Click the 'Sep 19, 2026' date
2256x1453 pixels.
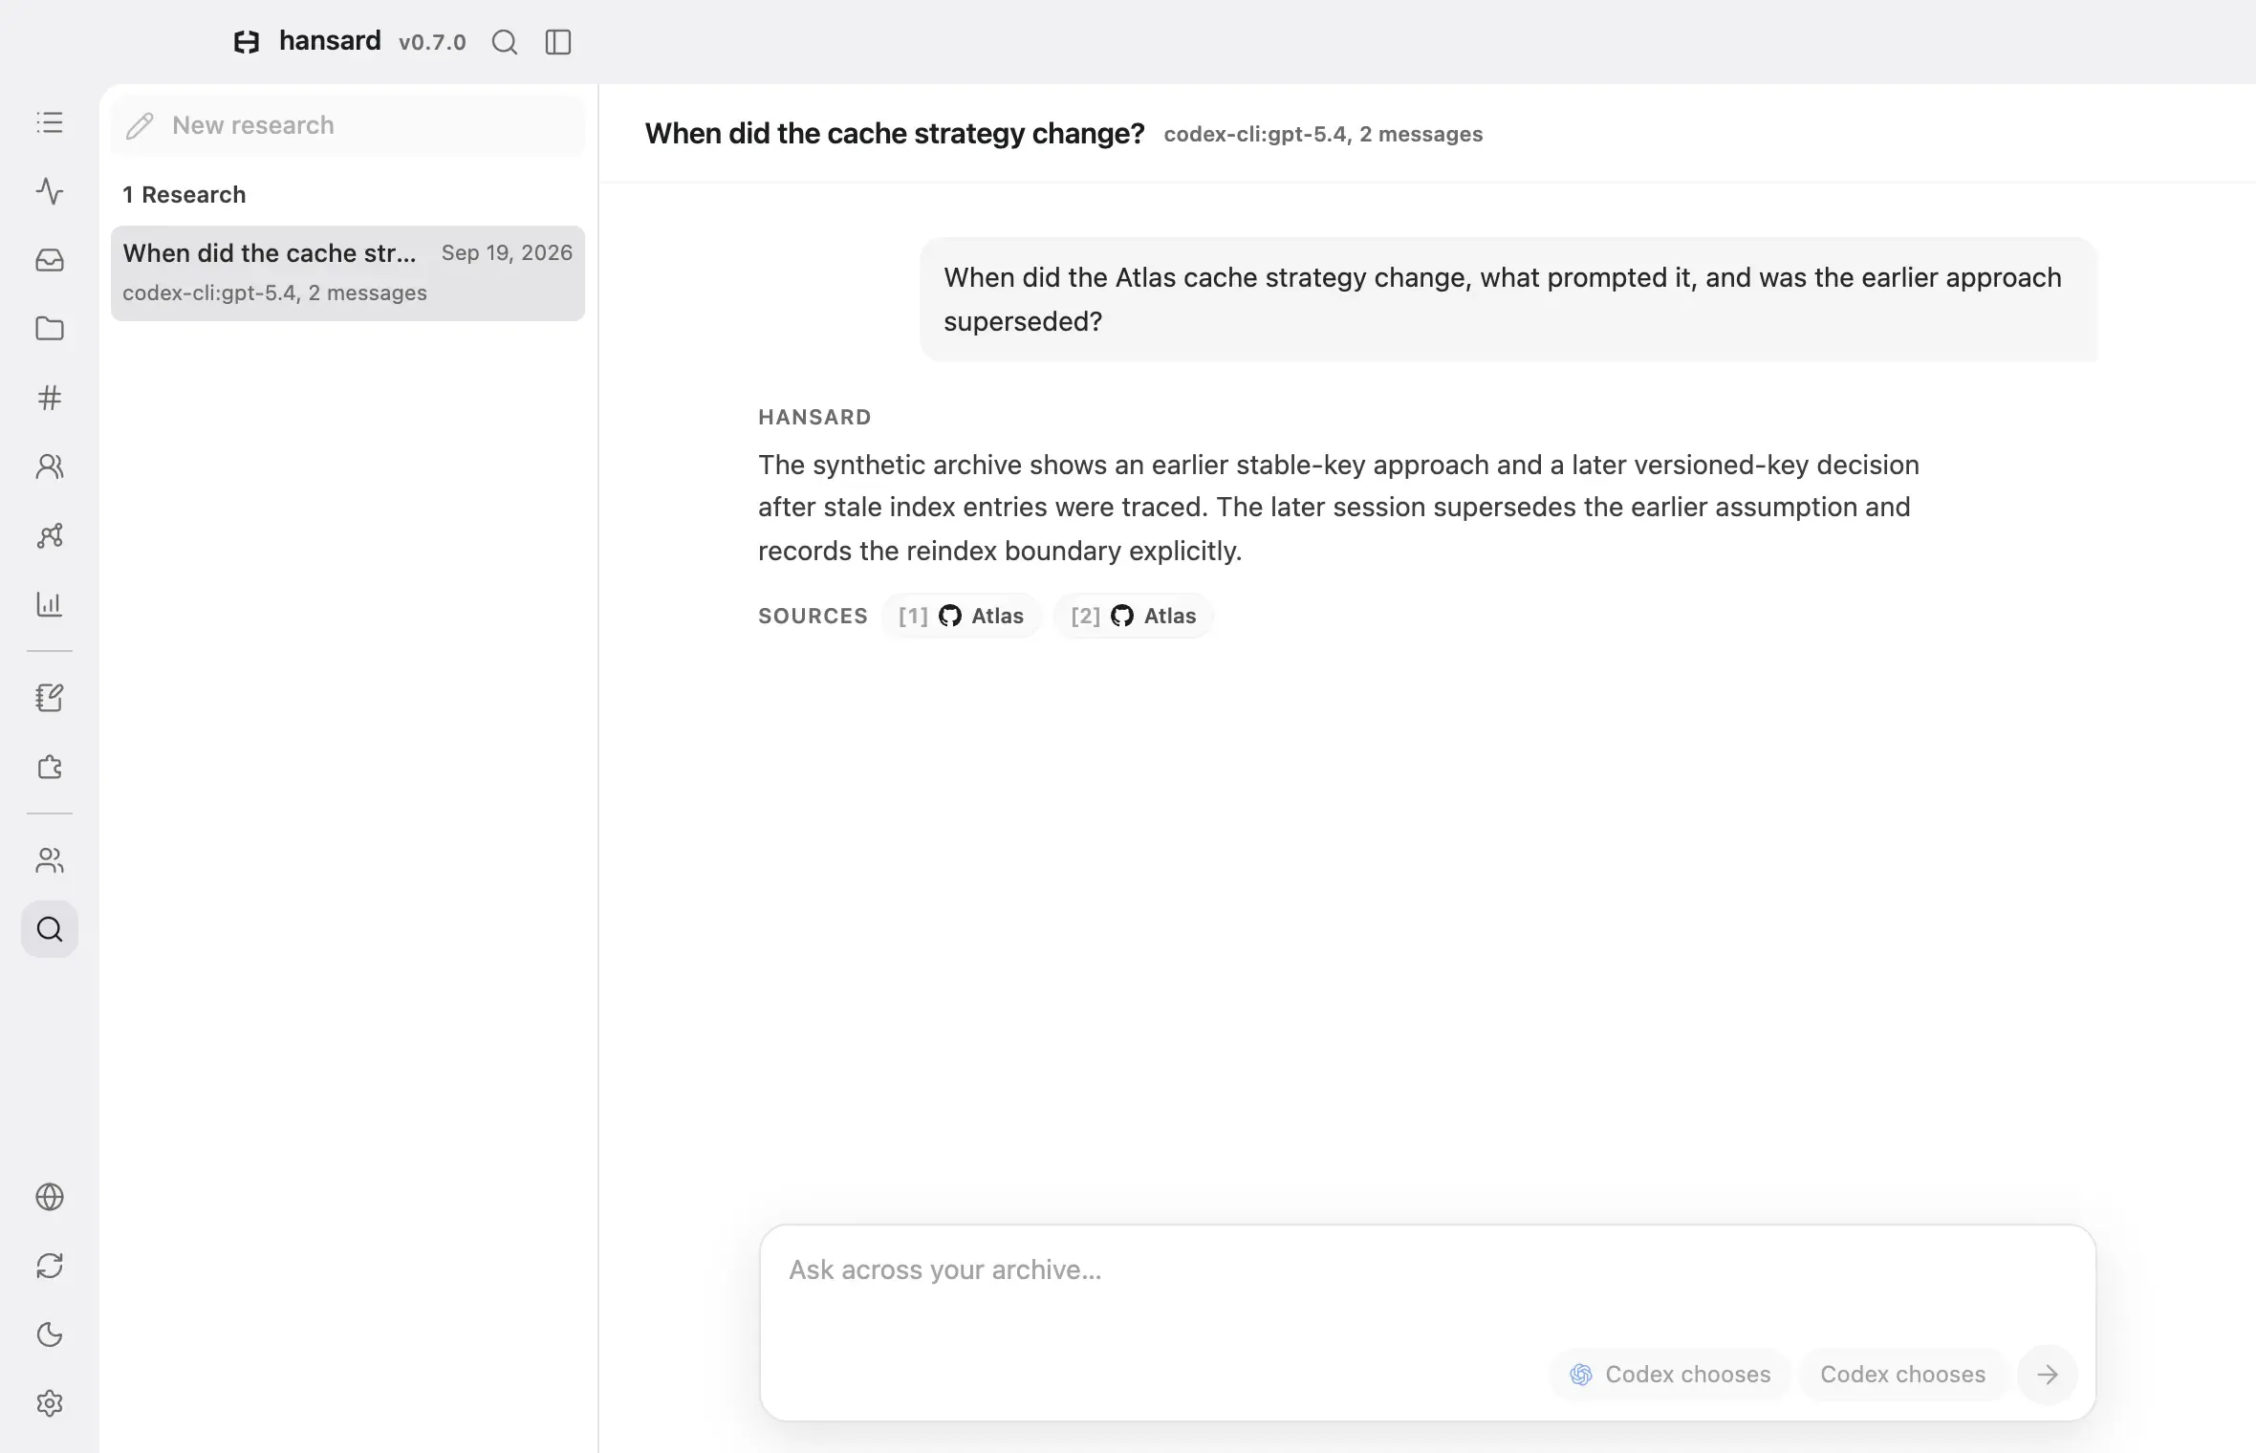pyautogui.click(x=507, y=252)
